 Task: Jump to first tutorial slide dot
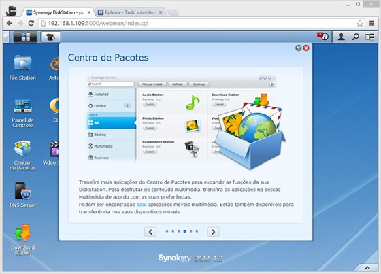coord(167,231)
